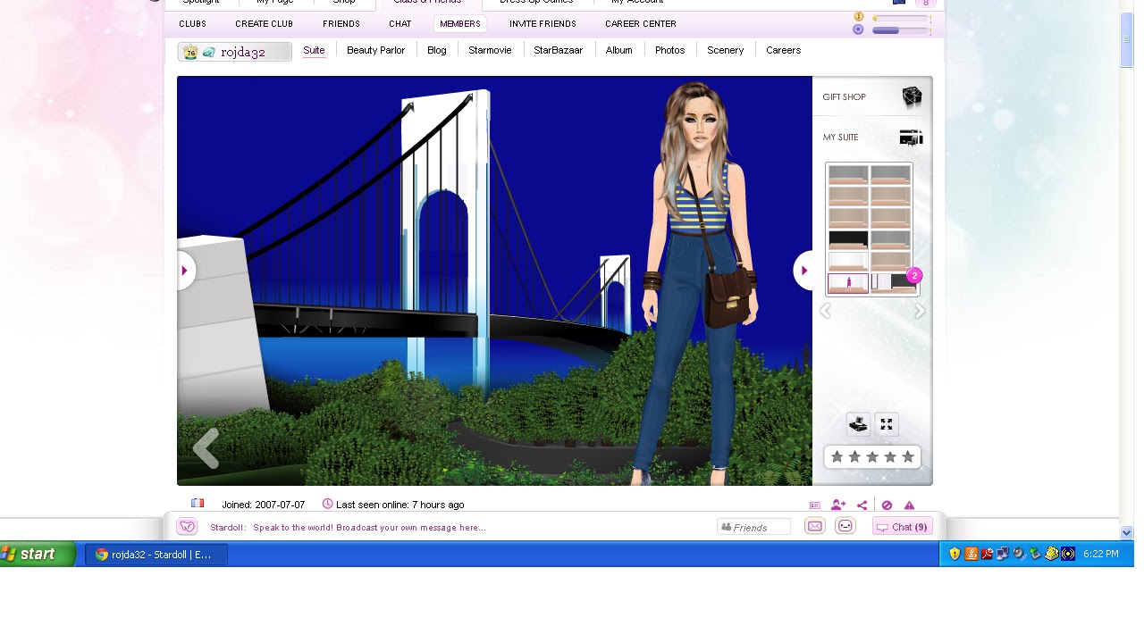Select the highlighted current room thumbnail
Image resolution: width=1144 pixels, height=643 pixels.
point(847,283)
